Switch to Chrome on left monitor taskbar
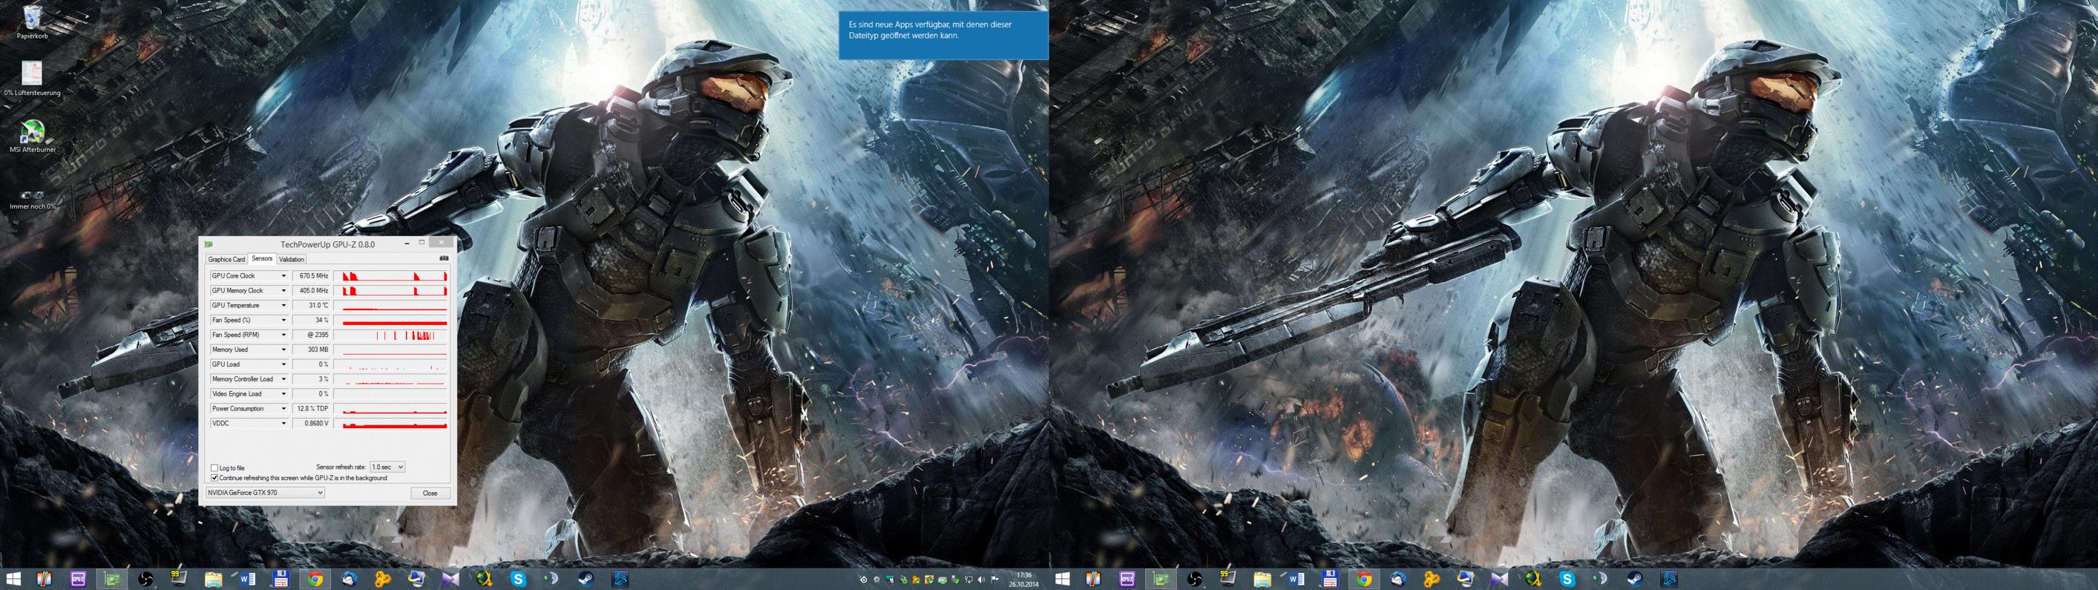 click(x=315, y=579)
